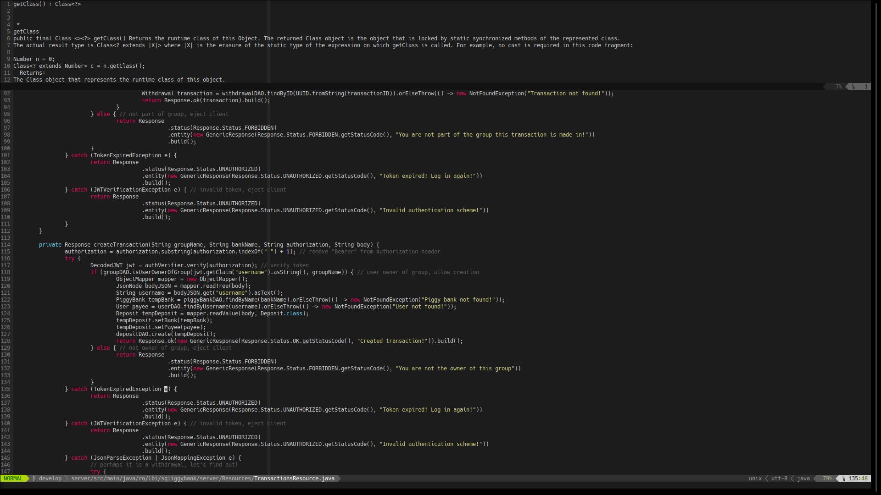
Task: Click the pen icon next to 135:48
Action: tap(844, 478)
